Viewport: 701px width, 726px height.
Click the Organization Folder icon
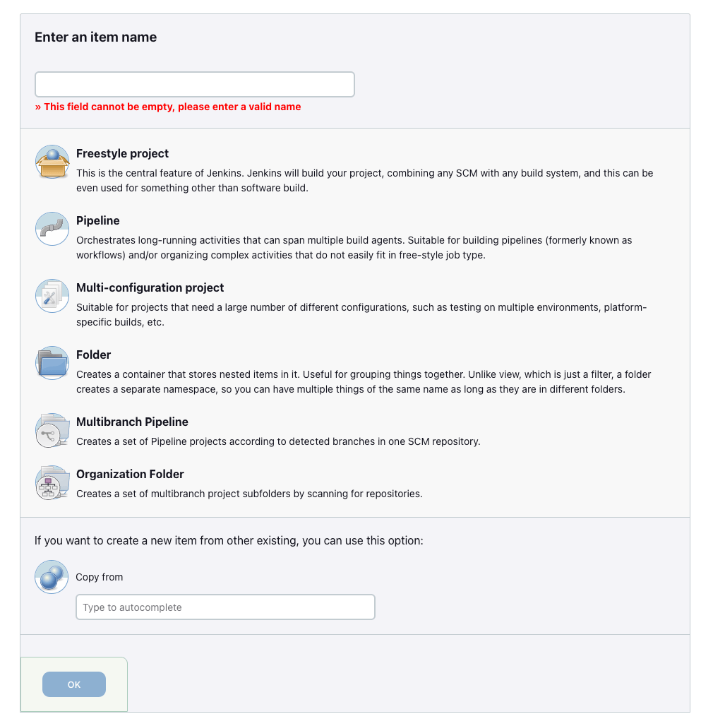click(52, 483)
